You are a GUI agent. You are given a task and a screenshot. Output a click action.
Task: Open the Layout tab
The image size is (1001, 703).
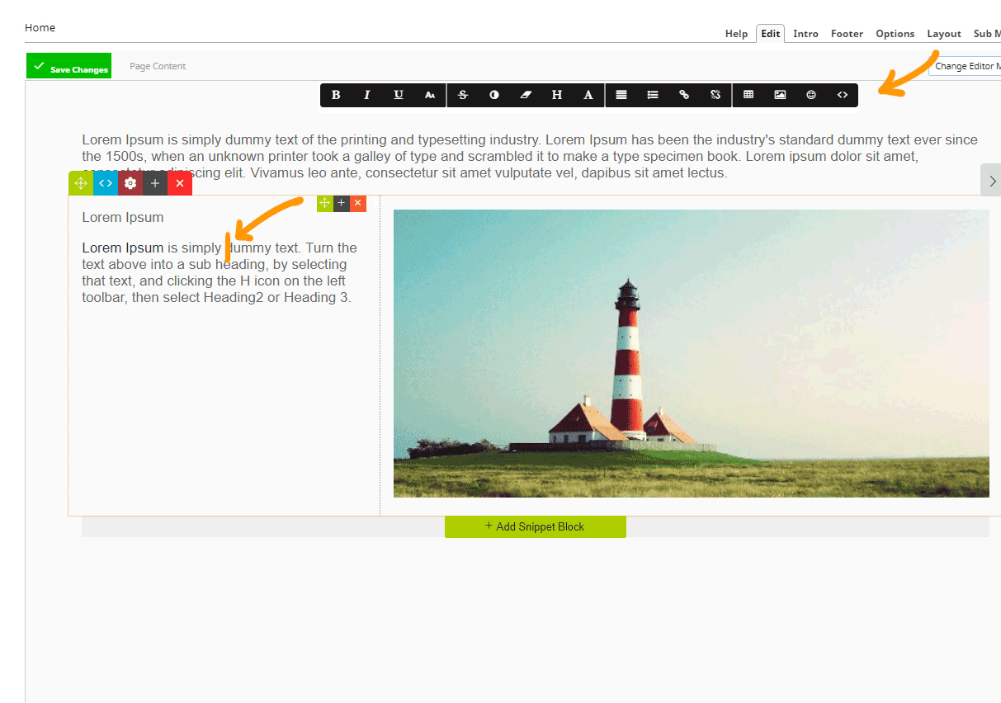click(943, 34)
